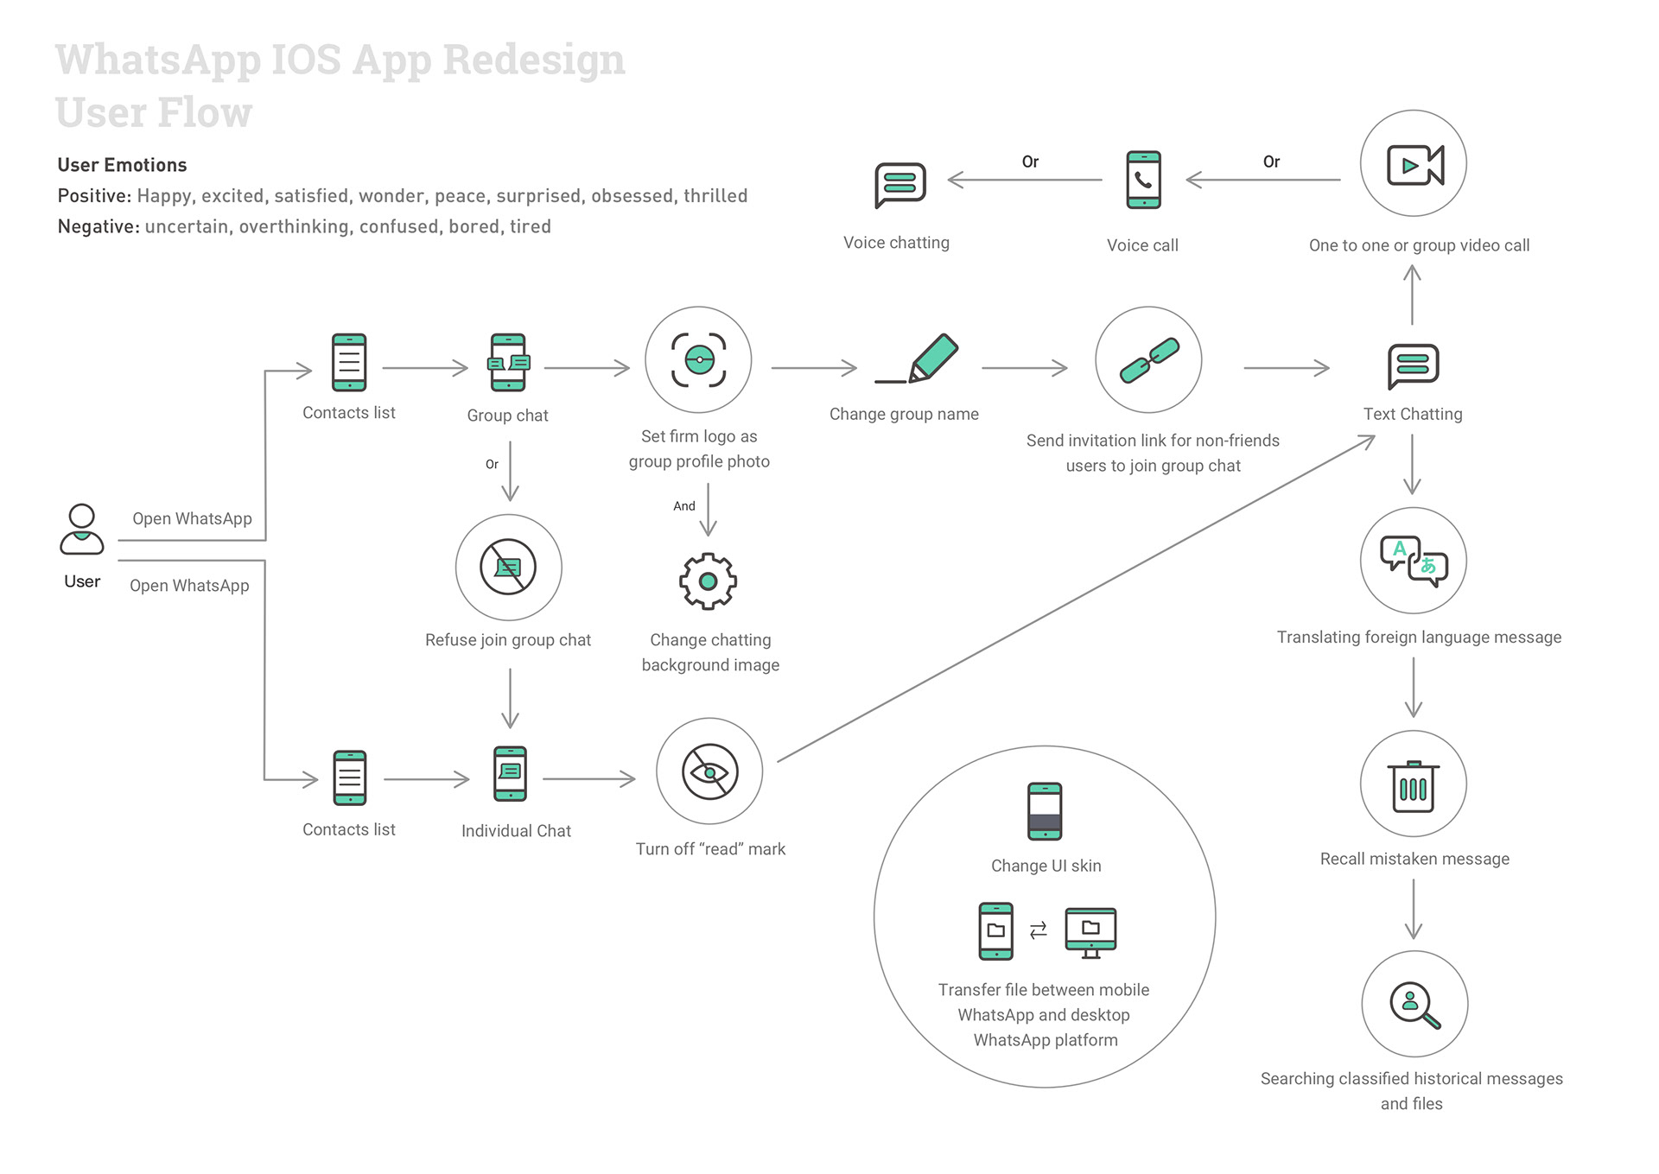Click the Voice chatting bubble icon
1659x1174 pixels.
tap(900, 185)
